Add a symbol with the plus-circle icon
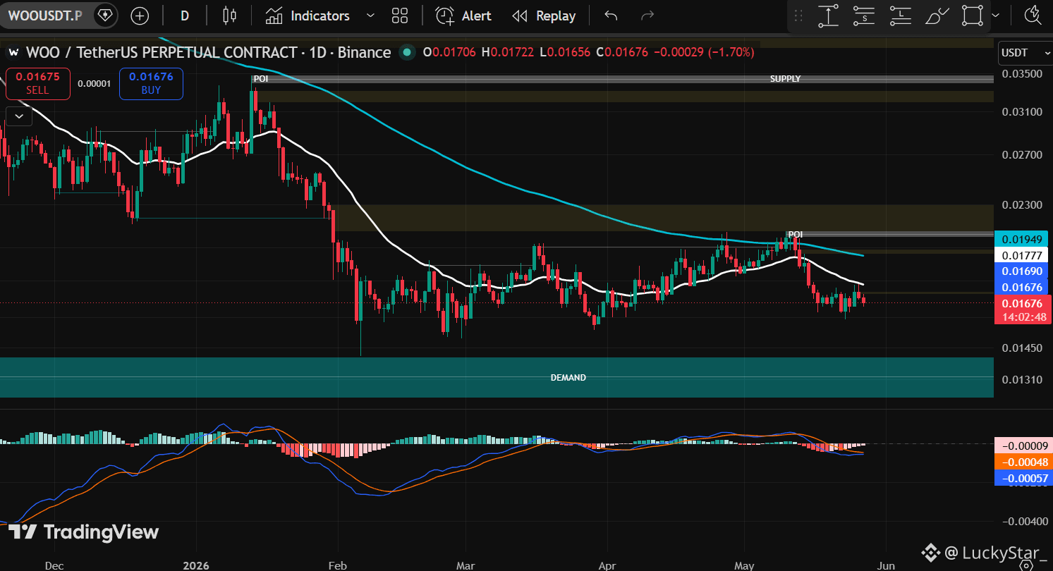Image resolution: width=1053 pixels, height=571 pixels. 140,16
